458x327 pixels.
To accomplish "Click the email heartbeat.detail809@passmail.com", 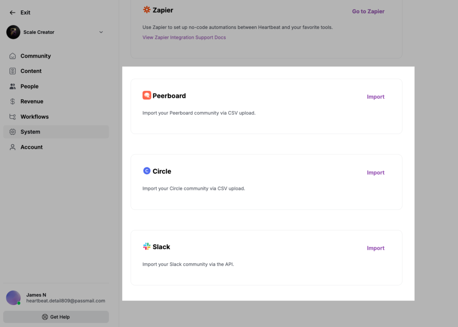I will coord(66,301).
